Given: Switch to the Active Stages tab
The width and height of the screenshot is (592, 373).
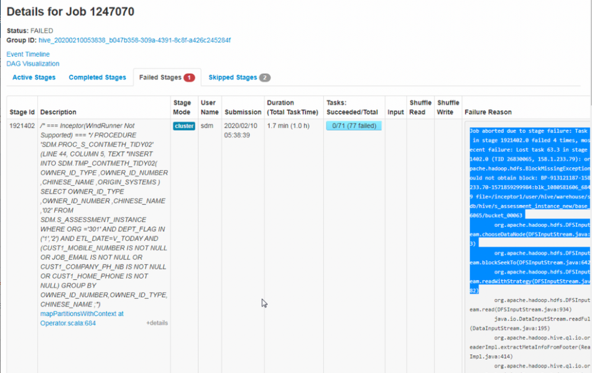Looking at the screenshot, I should (x=34, y=78).
